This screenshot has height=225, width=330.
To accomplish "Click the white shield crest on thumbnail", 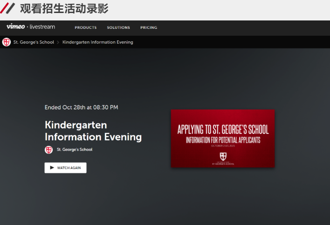I will [x=223, y=156].
